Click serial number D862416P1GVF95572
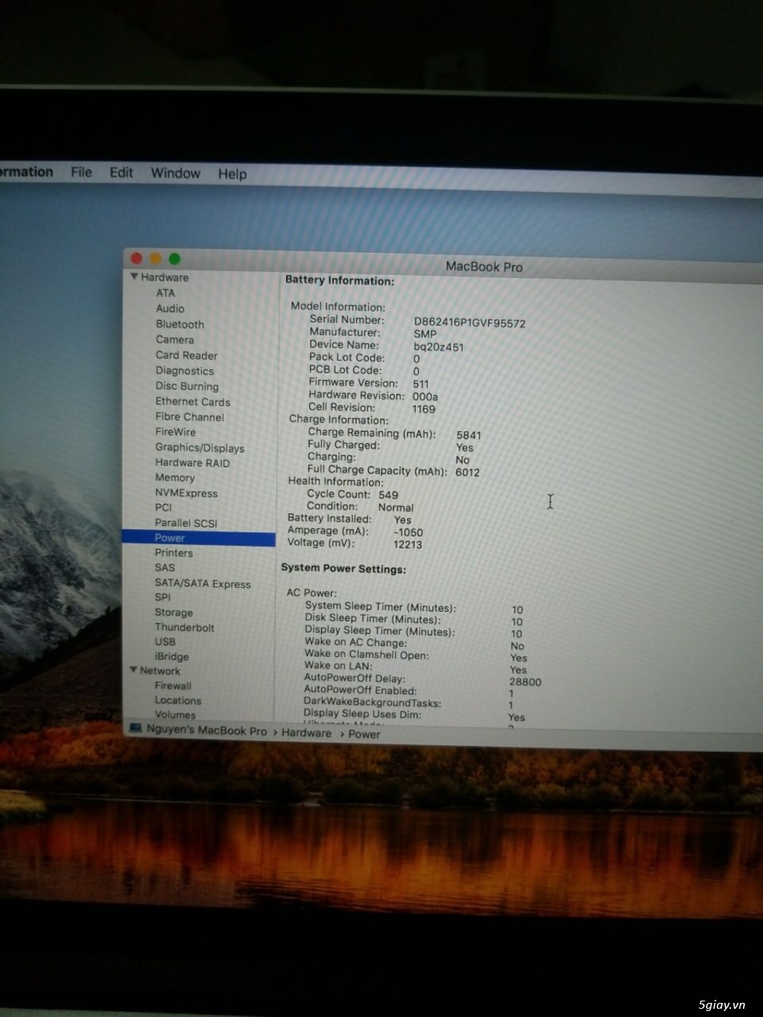This screenshot has height=1017, width=763. coord(469,323)
